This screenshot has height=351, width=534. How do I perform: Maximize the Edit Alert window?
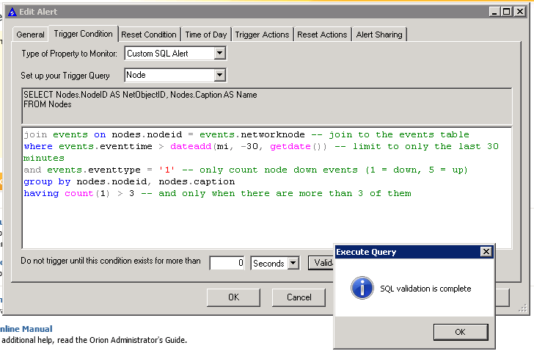[506, 12]
